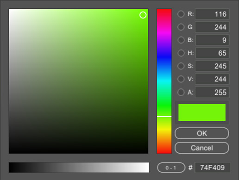
Task: Confirm the color with OK
Action: 202,133
